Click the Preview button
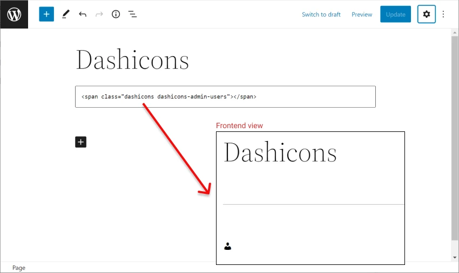Viewport: 459px width, 273px height. point(362,15)
